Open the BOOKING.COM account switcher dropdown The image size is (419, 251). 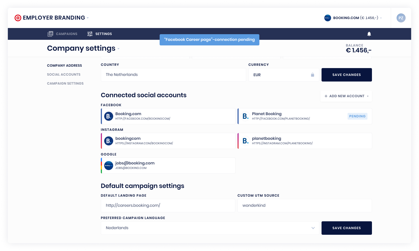381,18
